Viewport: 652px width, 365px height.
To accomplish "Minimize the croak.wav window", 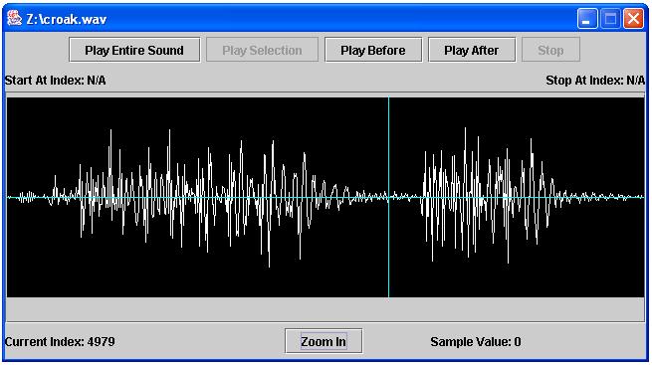I will 587,19.
